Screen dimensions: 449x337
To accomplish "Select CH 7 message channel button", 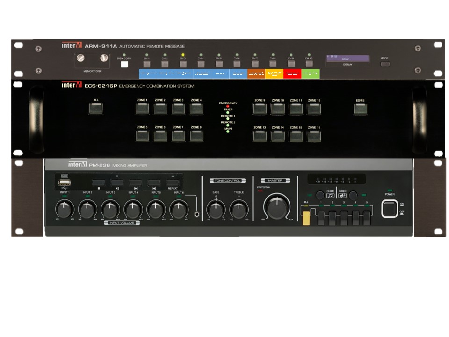I will click(255, 64).
